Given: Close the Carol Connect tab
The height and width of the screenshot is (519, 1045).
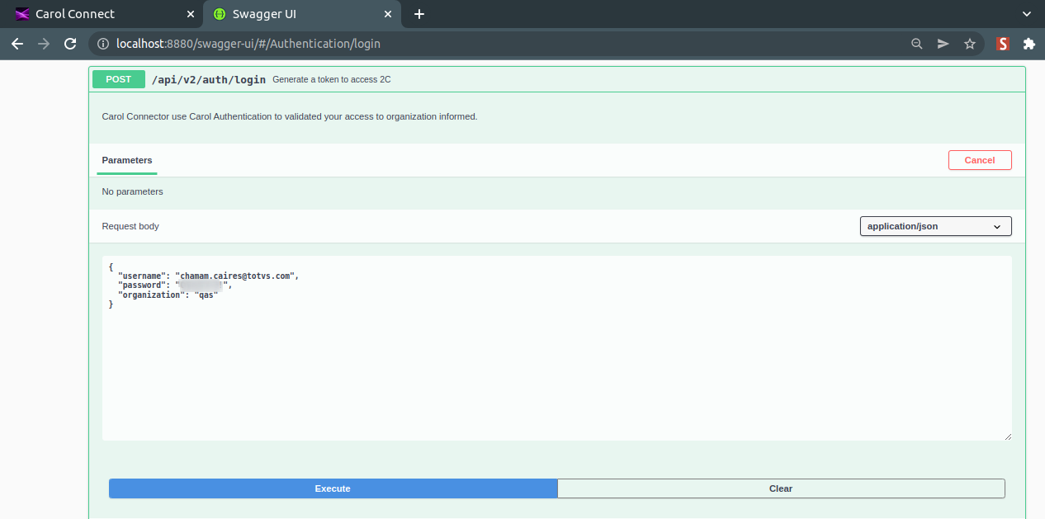Looking at the screenshot, I should 191,14.
